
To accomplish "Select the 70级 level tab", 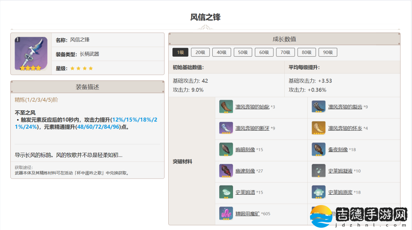I will pos(285,53).
